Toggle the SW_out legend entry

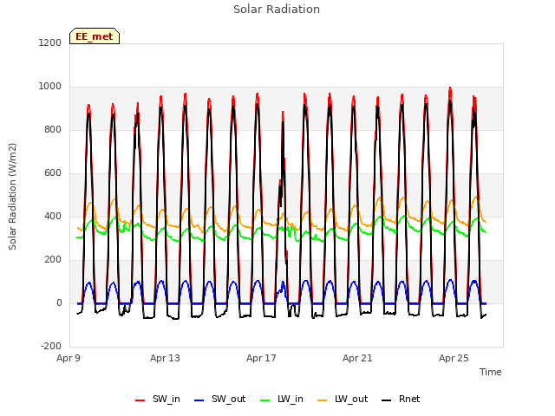click(x=219, y=400)
